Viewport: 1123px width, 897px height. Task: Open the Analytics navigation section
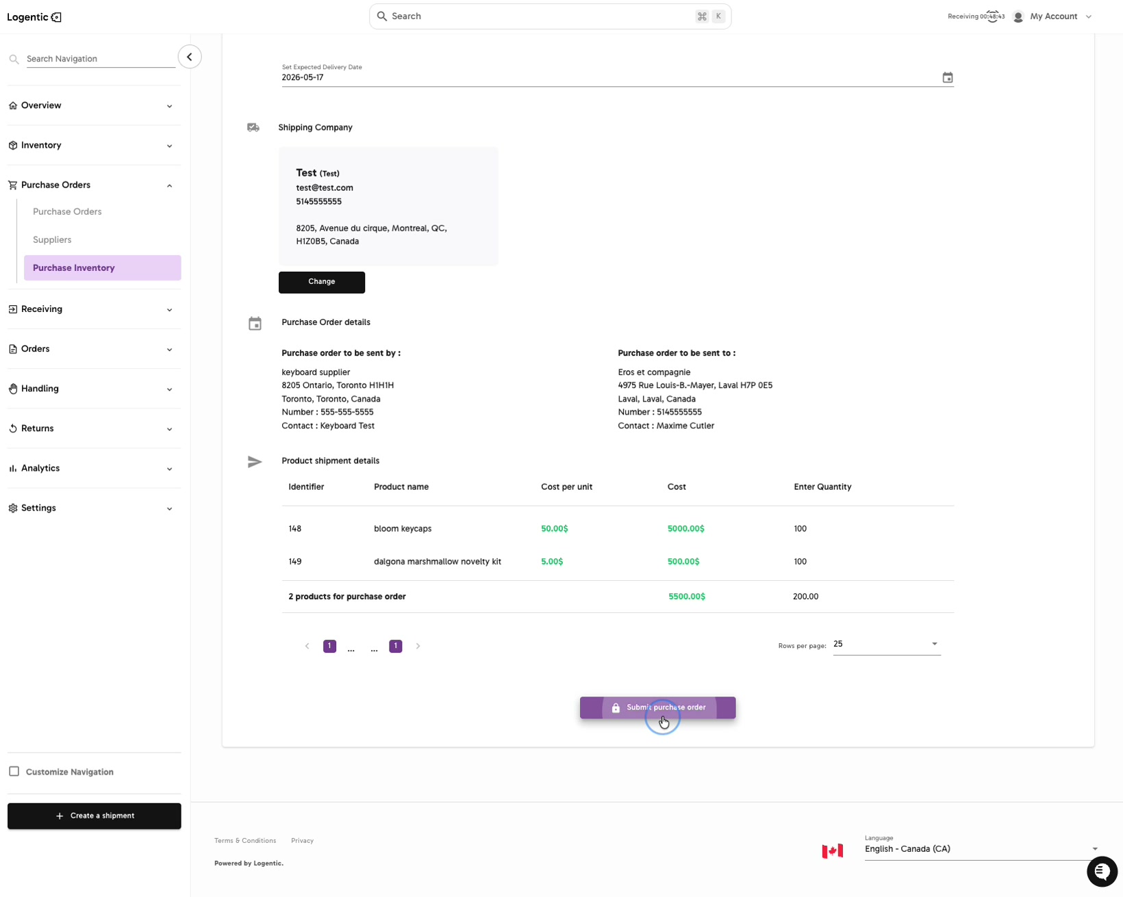click(x=94, y=468)
